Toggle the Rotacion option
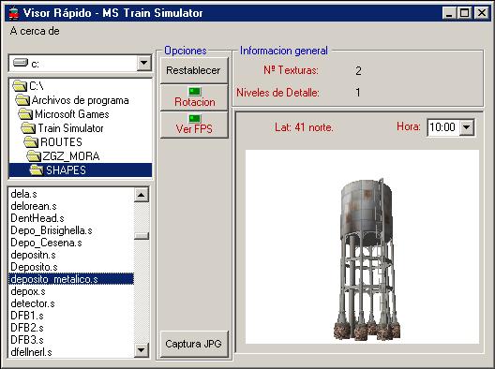 pos(194,97)
